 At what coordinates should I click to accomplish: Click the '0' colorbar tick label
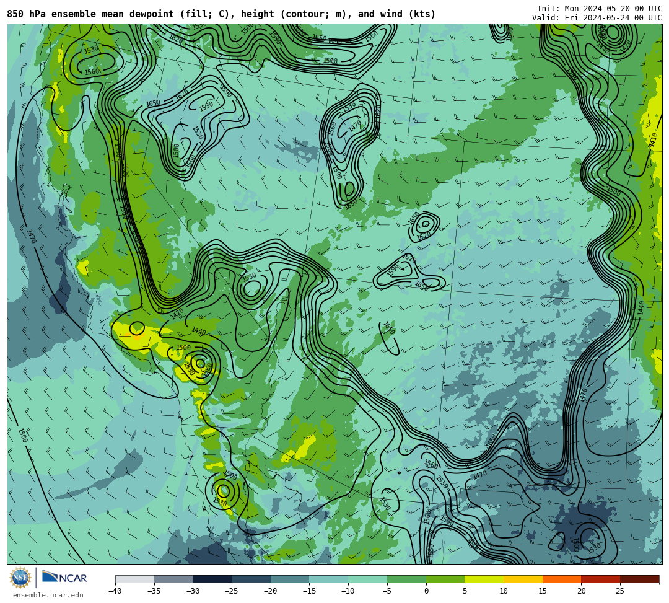426,591
